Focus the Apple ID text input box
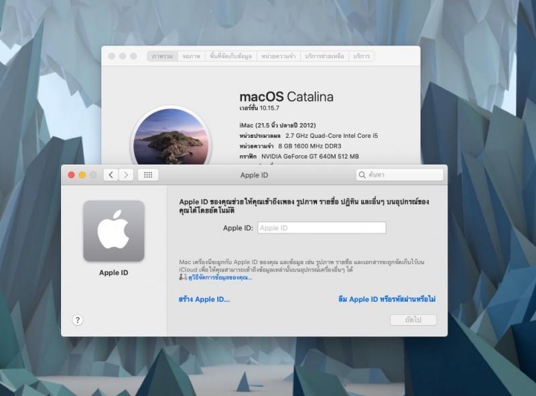The height and width of the screenshot is (396, 536). click(x=322, y=227)
